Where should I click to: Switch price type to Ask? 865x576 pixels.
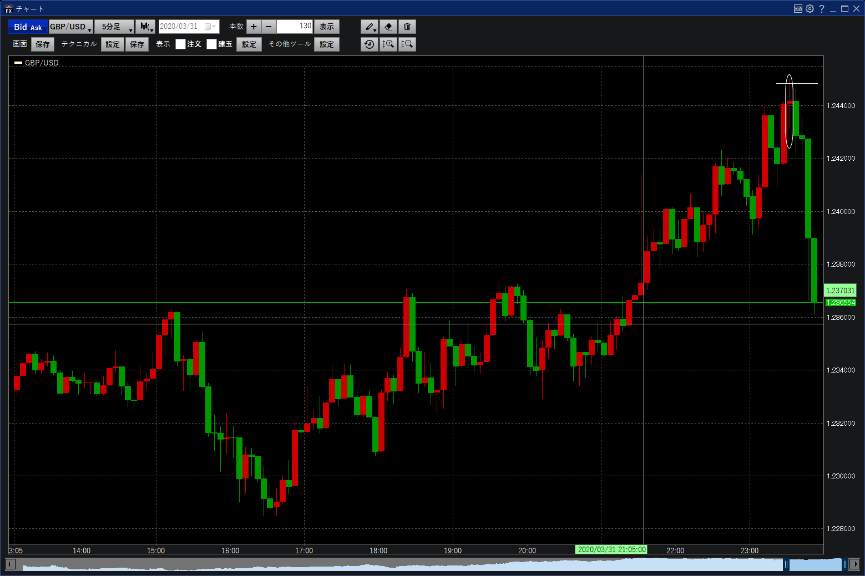click(36, 27)
